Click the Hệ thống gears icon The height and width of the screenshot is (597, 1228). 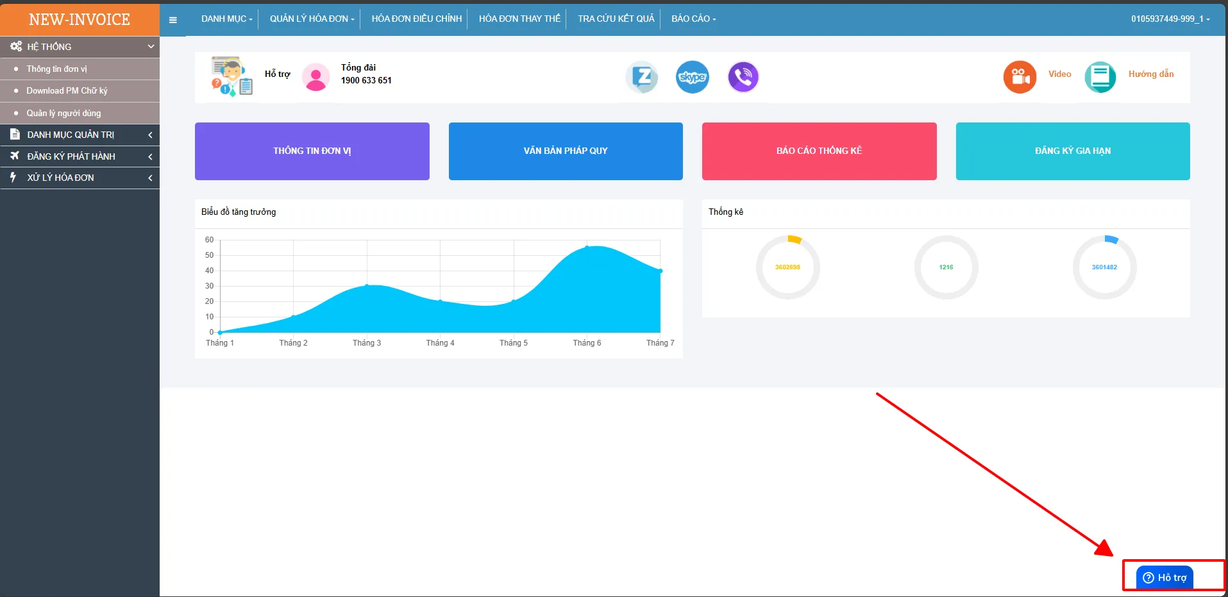coord(16,46)
